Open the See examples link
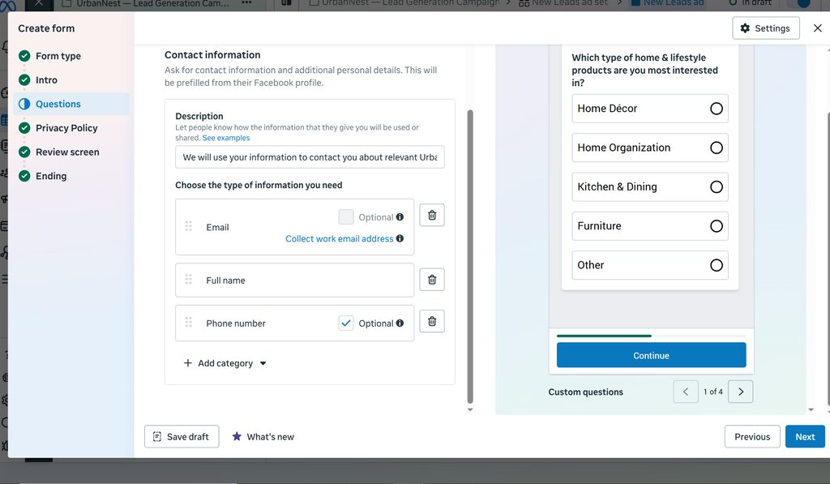 [x=226, y=138]
